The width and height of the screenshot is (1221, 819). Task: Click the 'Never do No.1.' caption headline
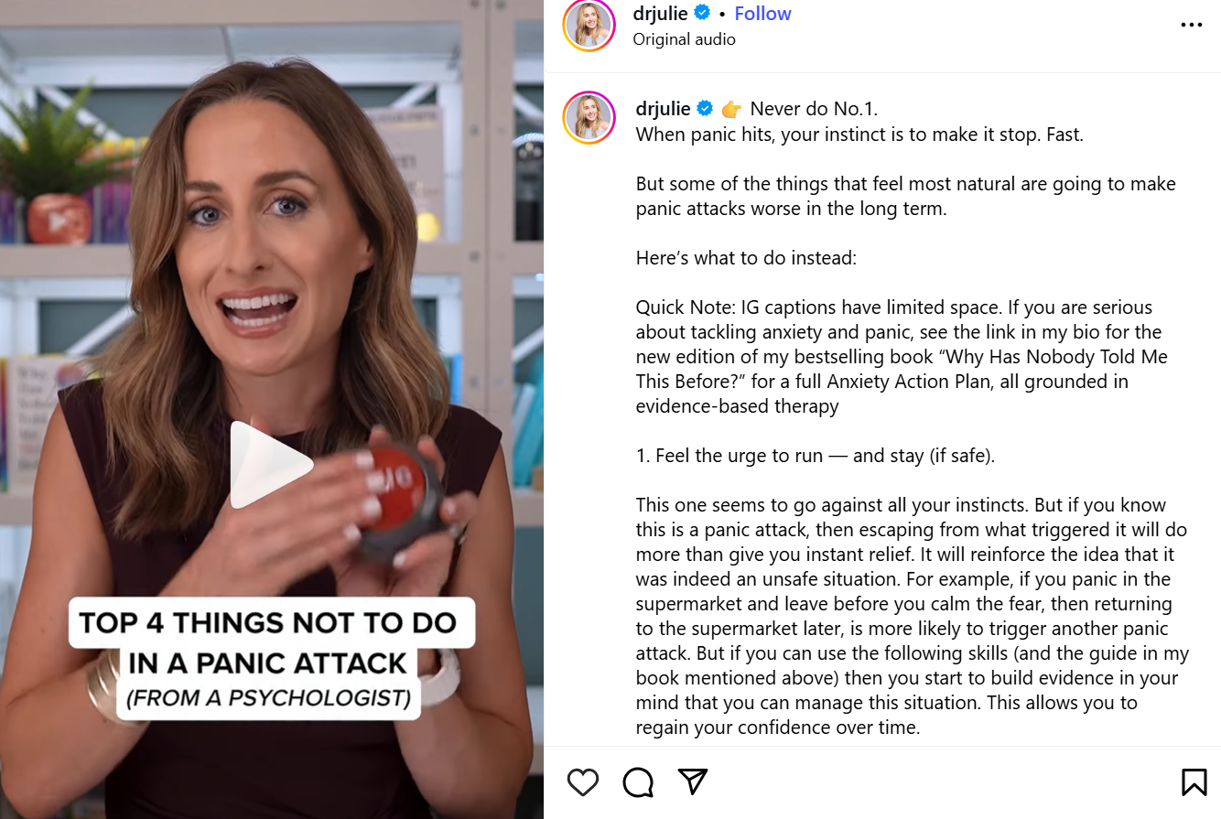click(x=814, y=109)
